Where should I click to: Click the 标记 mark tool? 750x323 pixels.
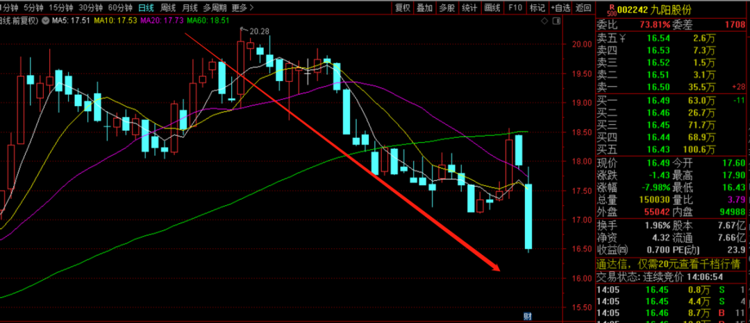point(537,8)
